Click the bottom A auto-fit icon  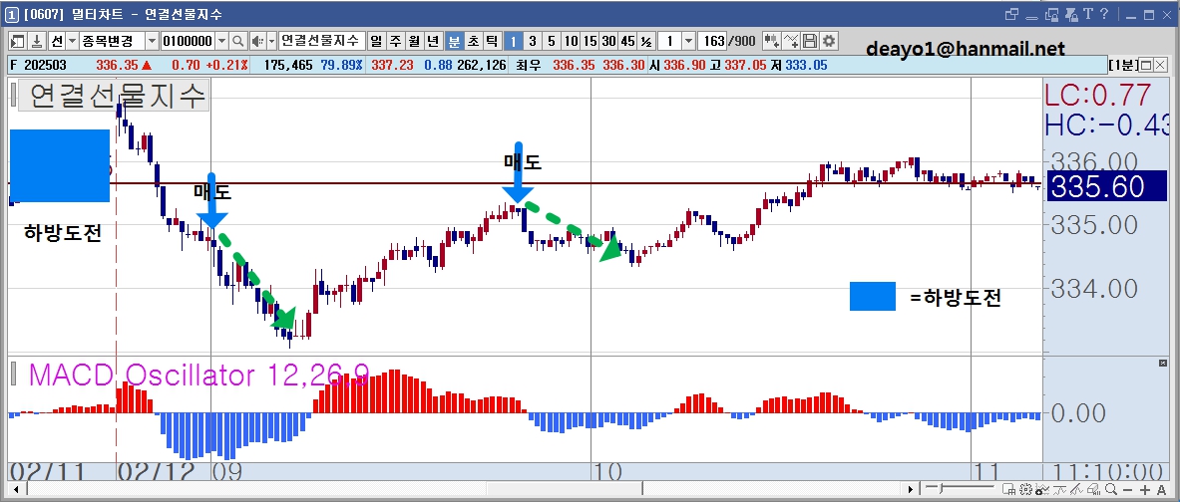(x=1161, y=489)
